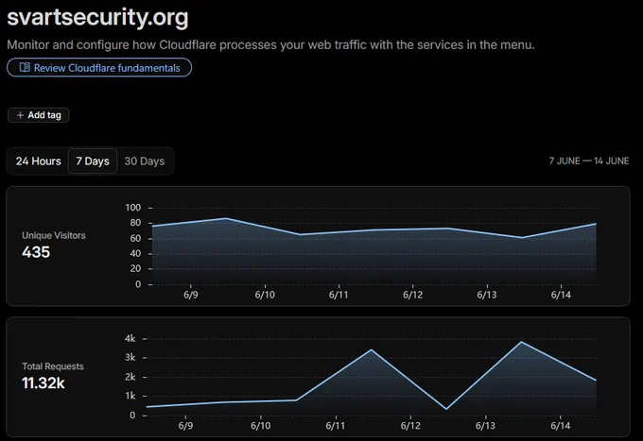643x441 pixels.
Task: Click the 4k axis label on Total Requests chart
Action: tap(130, 339)
